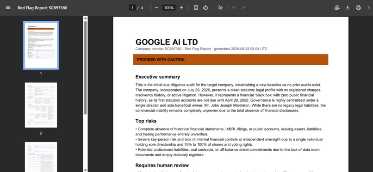This screenshot has height=172, width=373.
Task: Click the page number input field
Action: coord(132,7)
